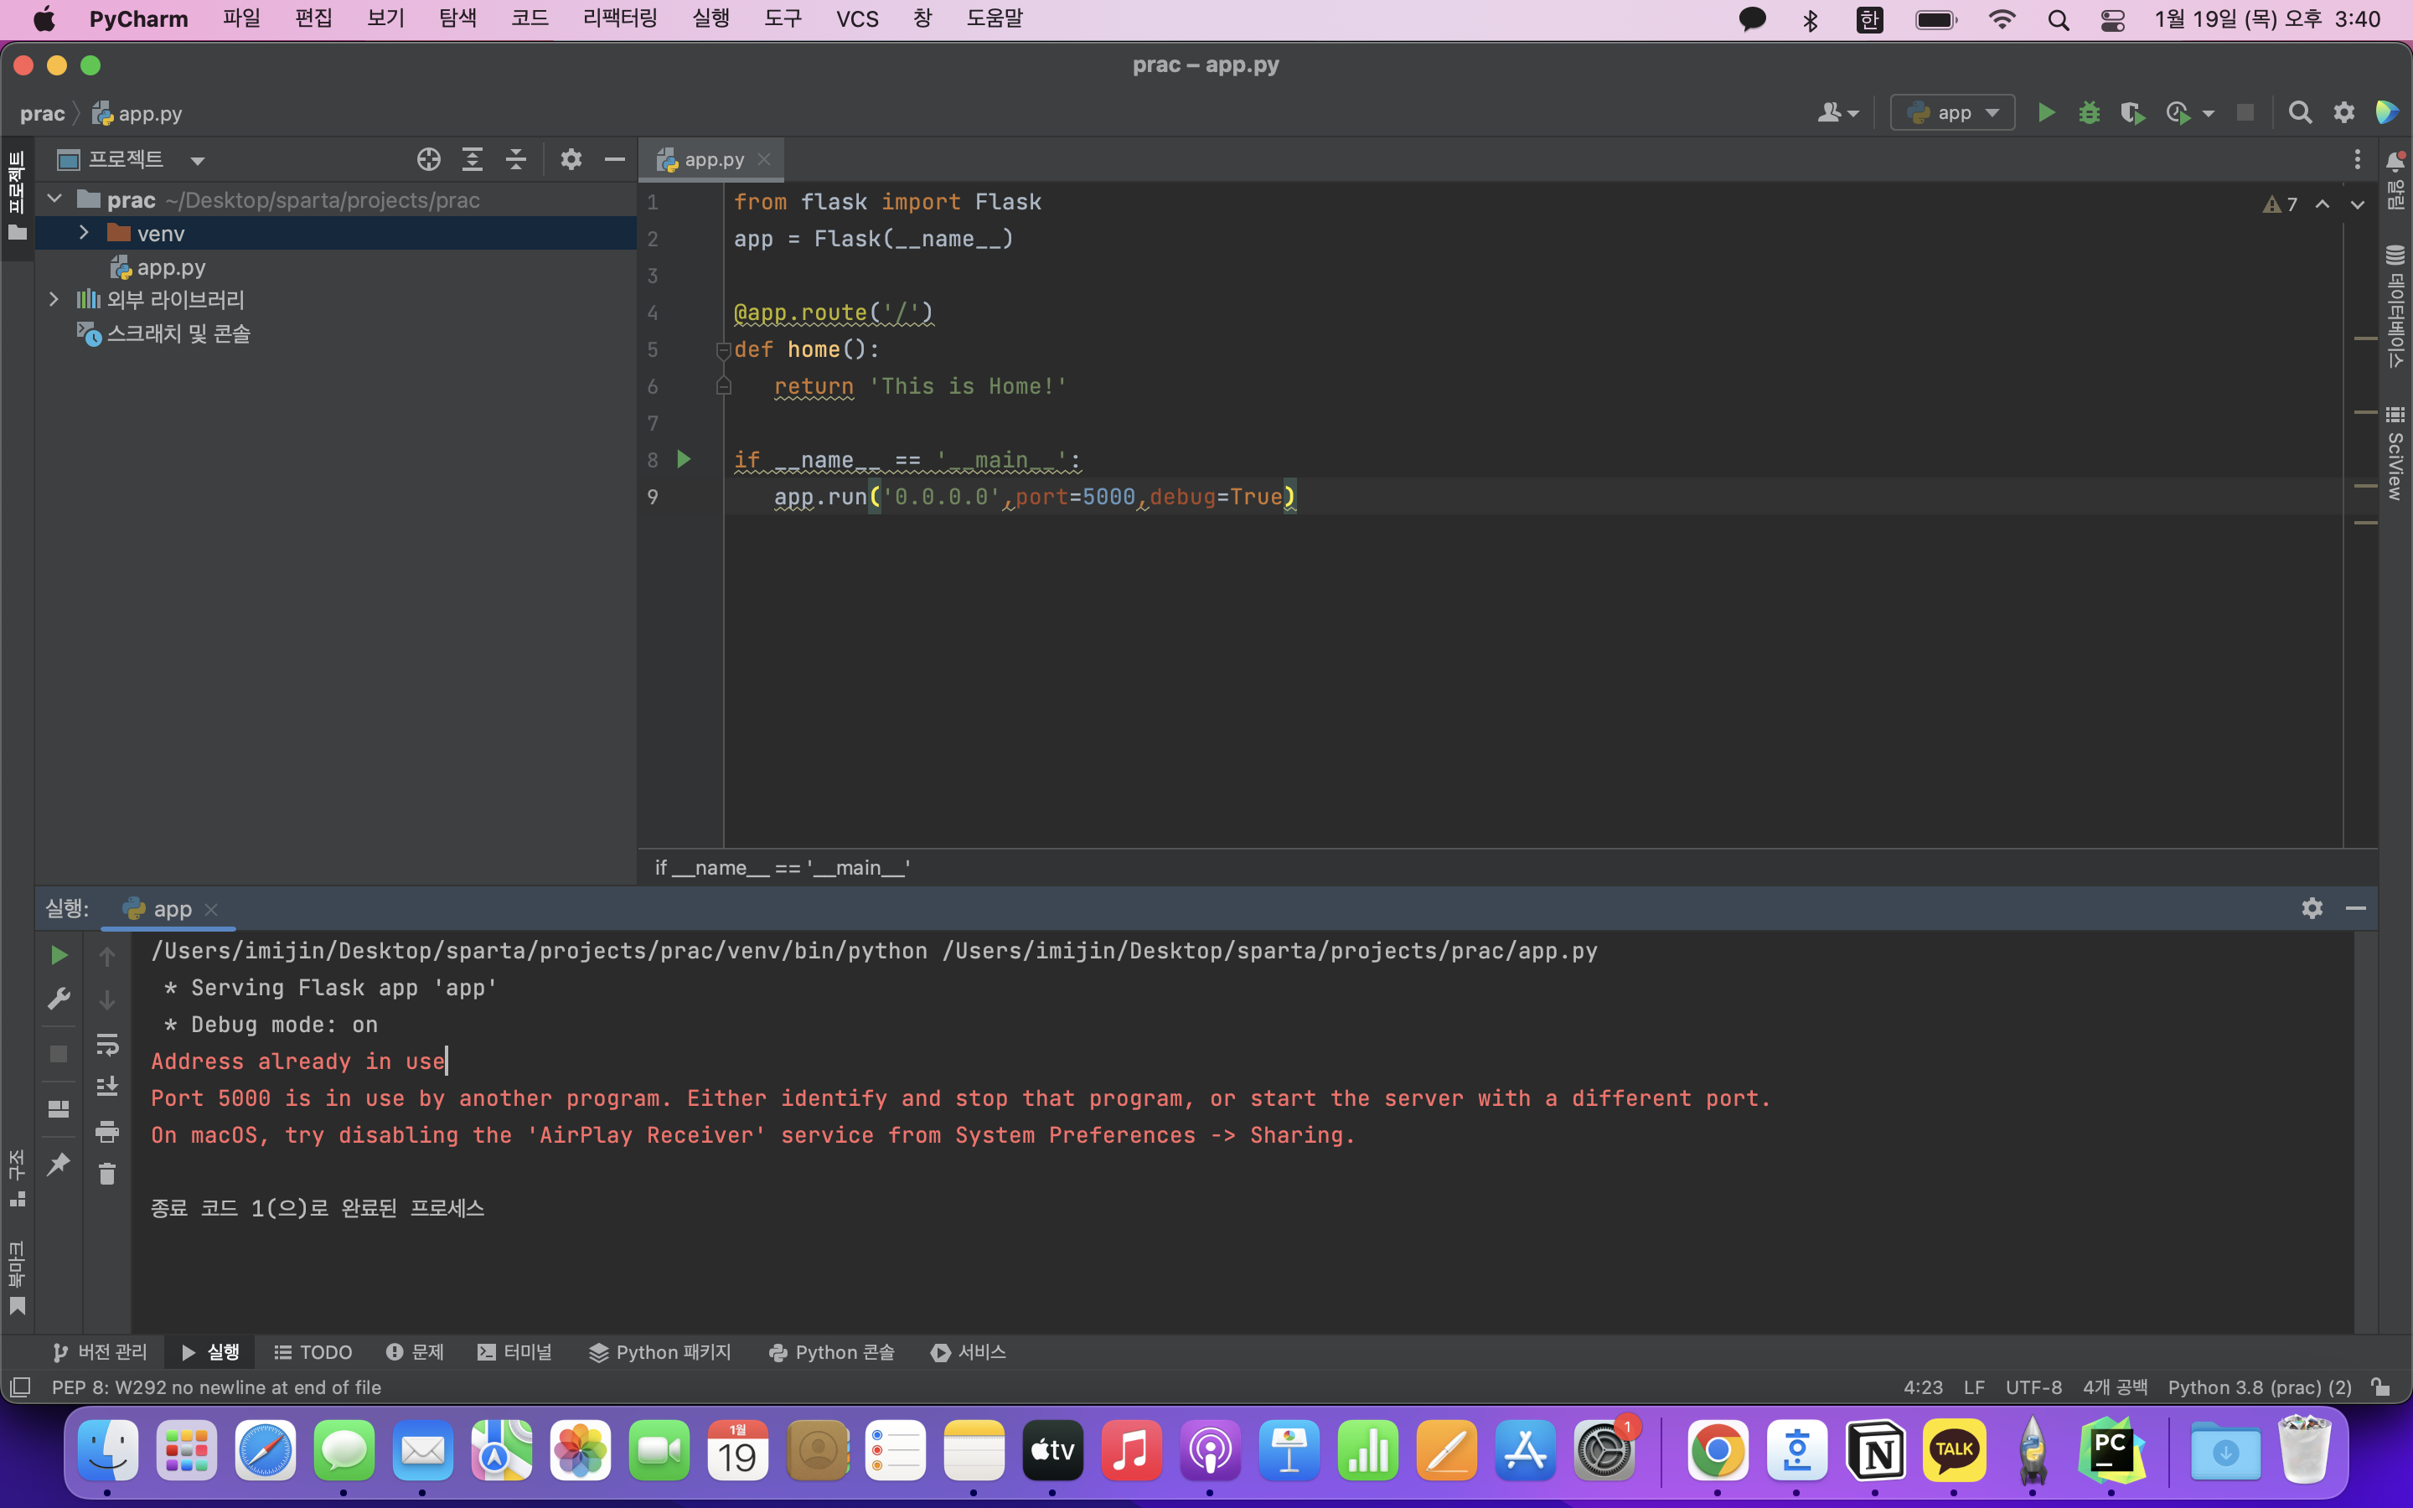Viewport: 2413px width, 1508px height.
Task: Select opened file locator target icon
Action: coord(429,159)
